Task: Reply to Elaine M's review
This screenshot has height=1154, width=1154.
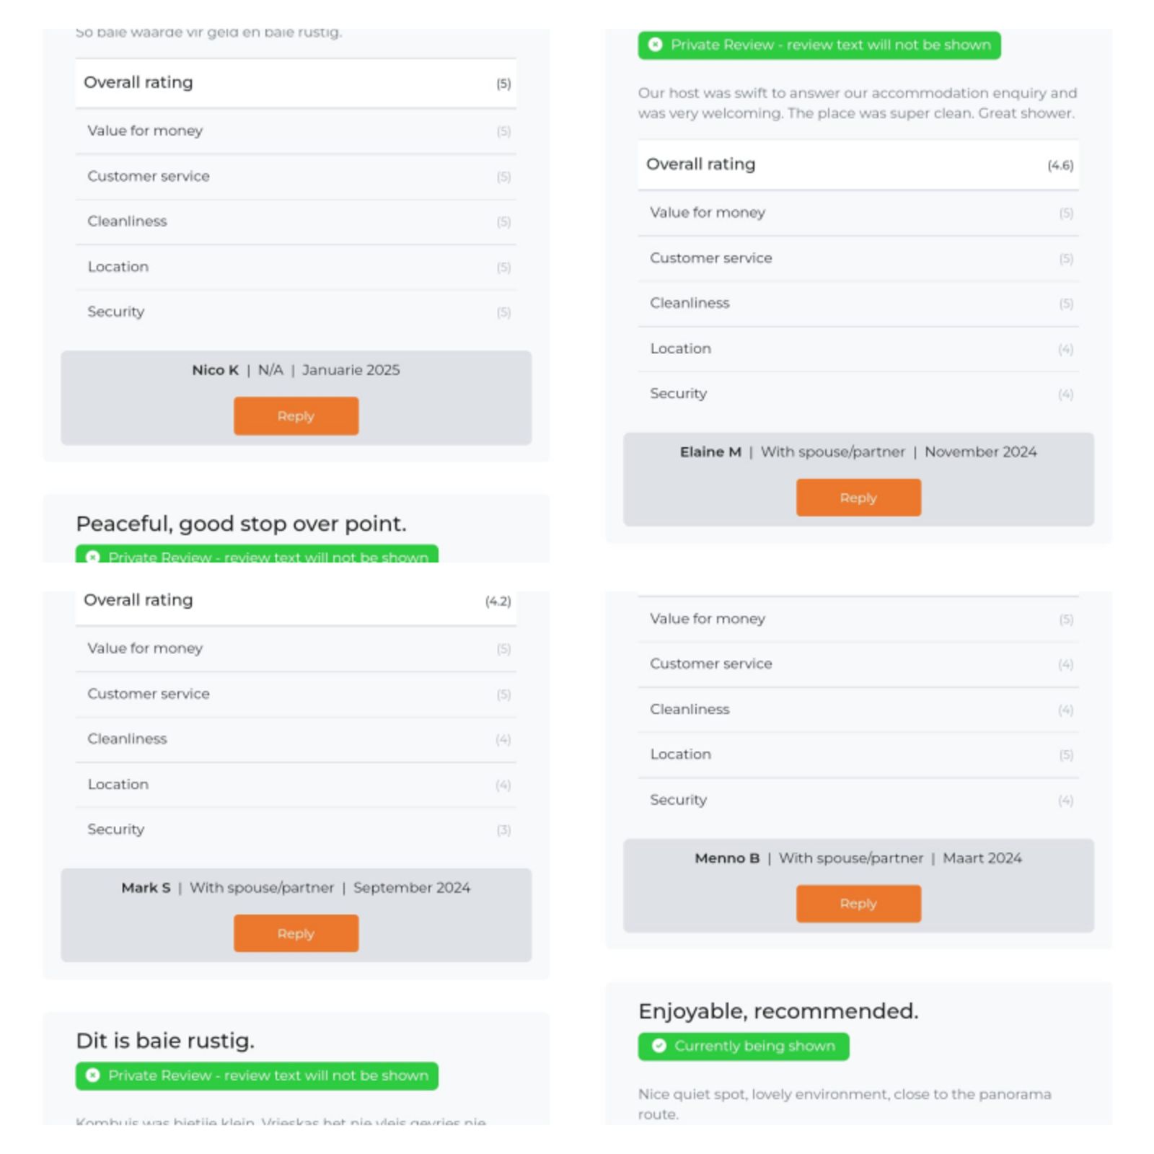Action: pyautogui.click(x=858, y=498)
